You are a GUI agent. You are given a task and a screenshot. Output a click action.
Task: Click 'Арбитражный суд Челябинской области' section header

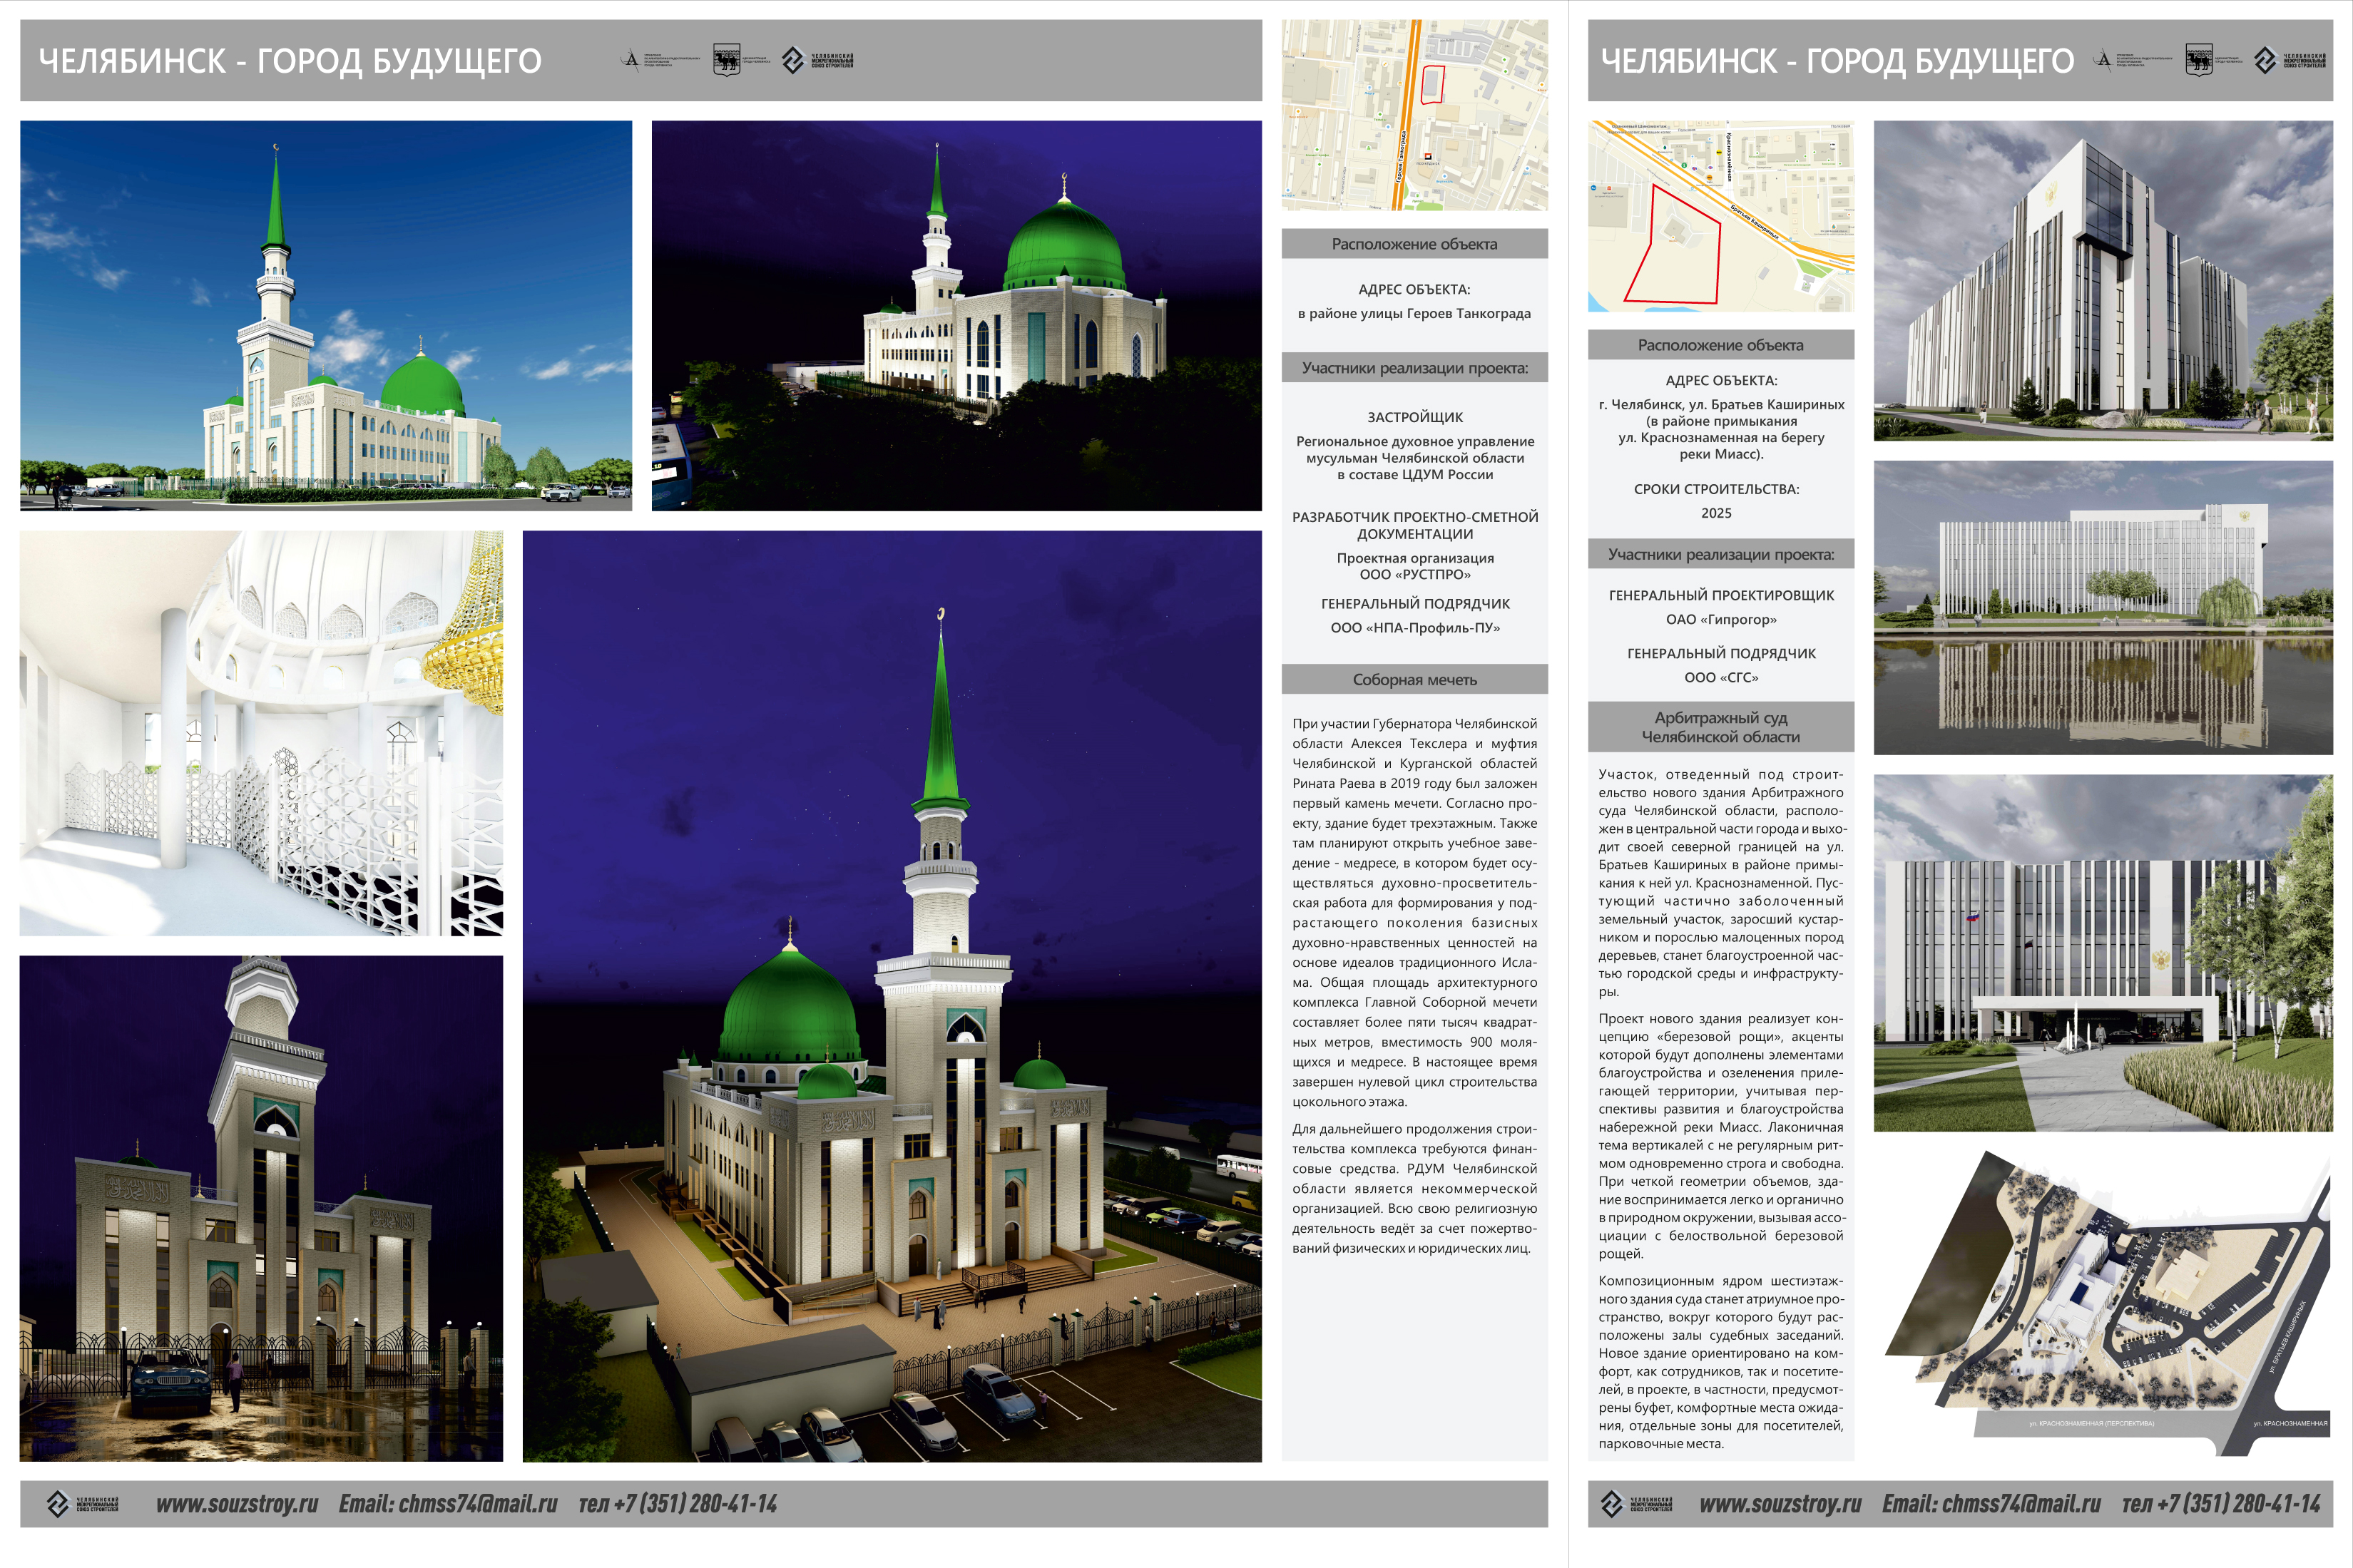1720,727
